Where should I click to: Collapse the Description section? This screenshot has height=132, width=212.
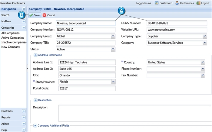[x=35, y=100]
